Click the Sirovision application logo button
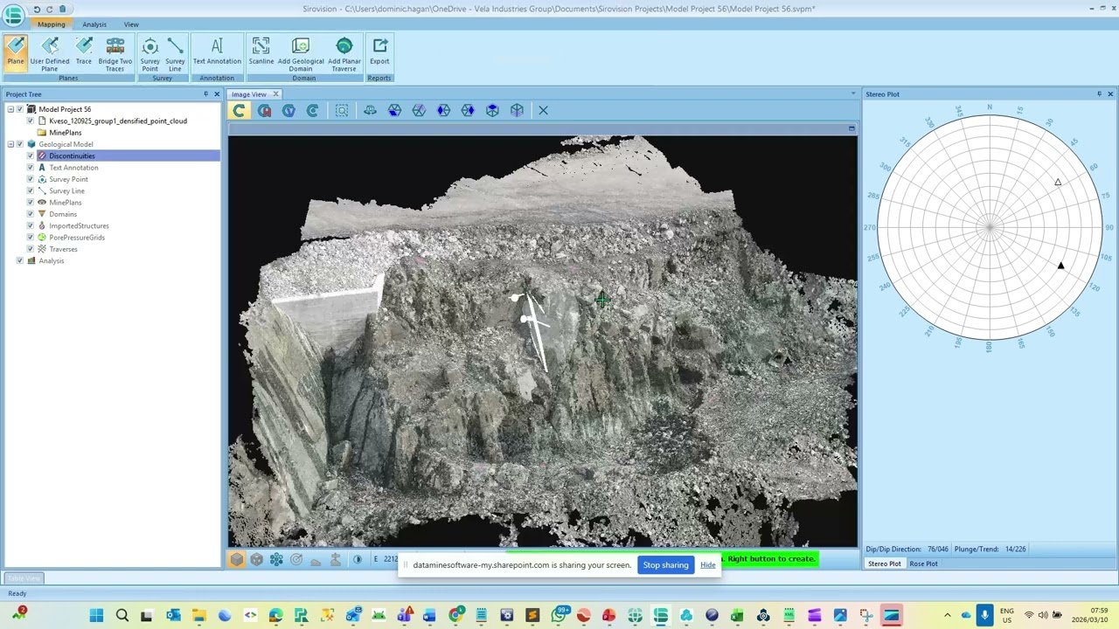Image resolution: width=1119 pixels, height=629 pixels. (13, 14)
